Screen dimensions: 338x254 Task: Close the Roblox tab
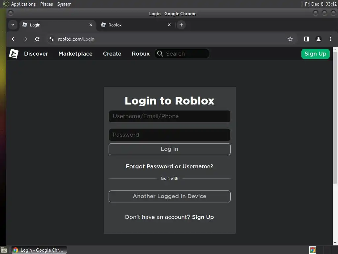coord(169,25)
